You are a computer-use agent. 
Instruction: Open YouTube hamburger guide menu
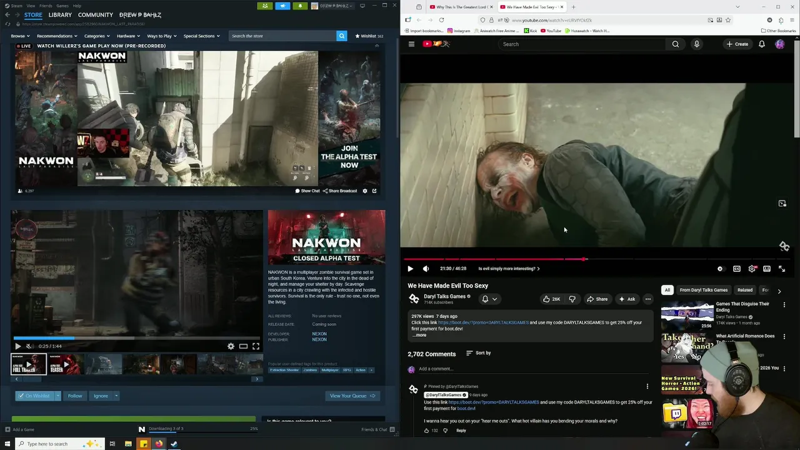pyautogui.click(x=411, y=44)
